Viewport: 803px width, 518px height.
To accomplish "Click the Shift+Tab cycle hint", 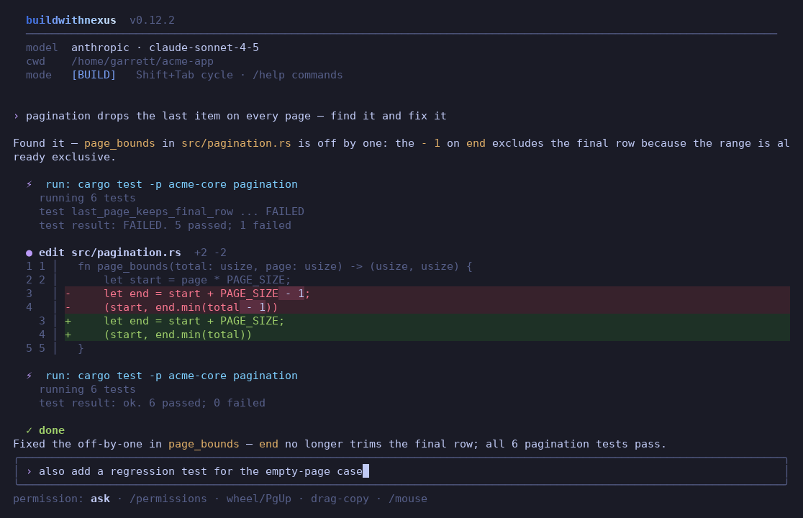I will click(x=184, y=75).
